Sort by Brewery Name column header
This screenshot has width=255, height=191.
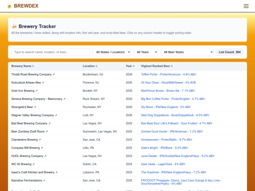click(23, 66)
